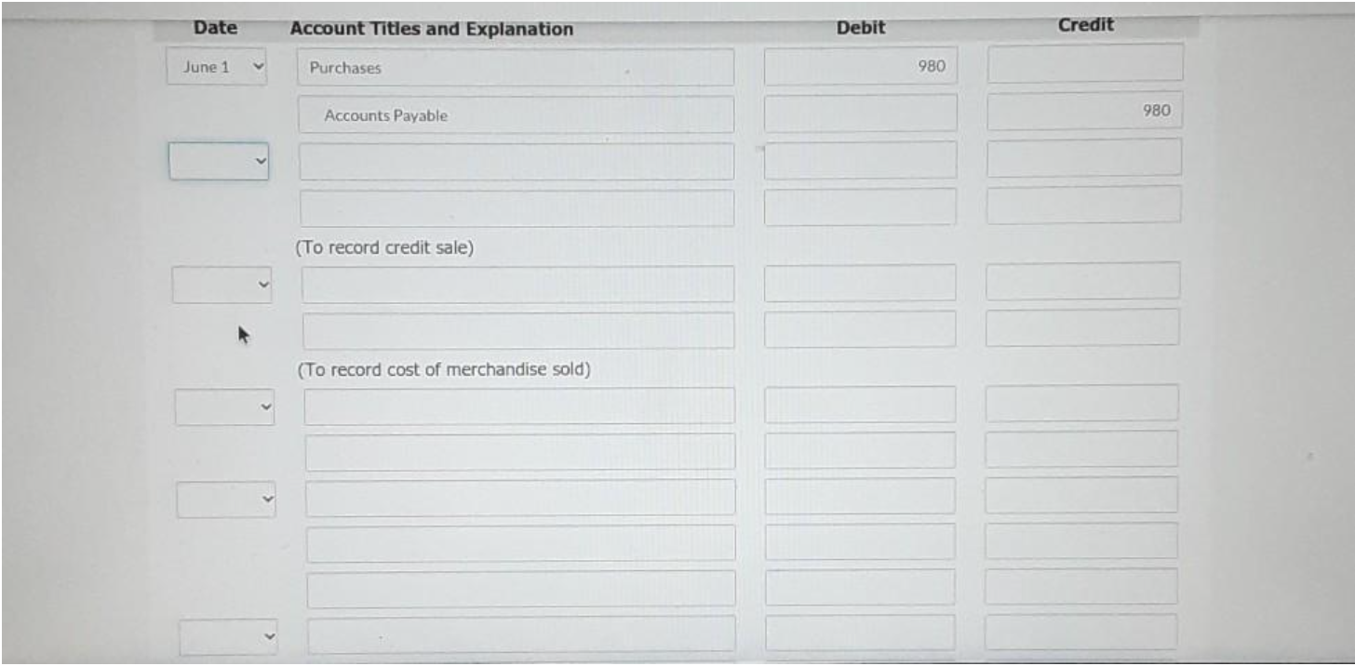Viewport: 1355px width, 666px height.
Task: Click the 980 credit amount for Accounts Payable
Action: (1082, 113)
